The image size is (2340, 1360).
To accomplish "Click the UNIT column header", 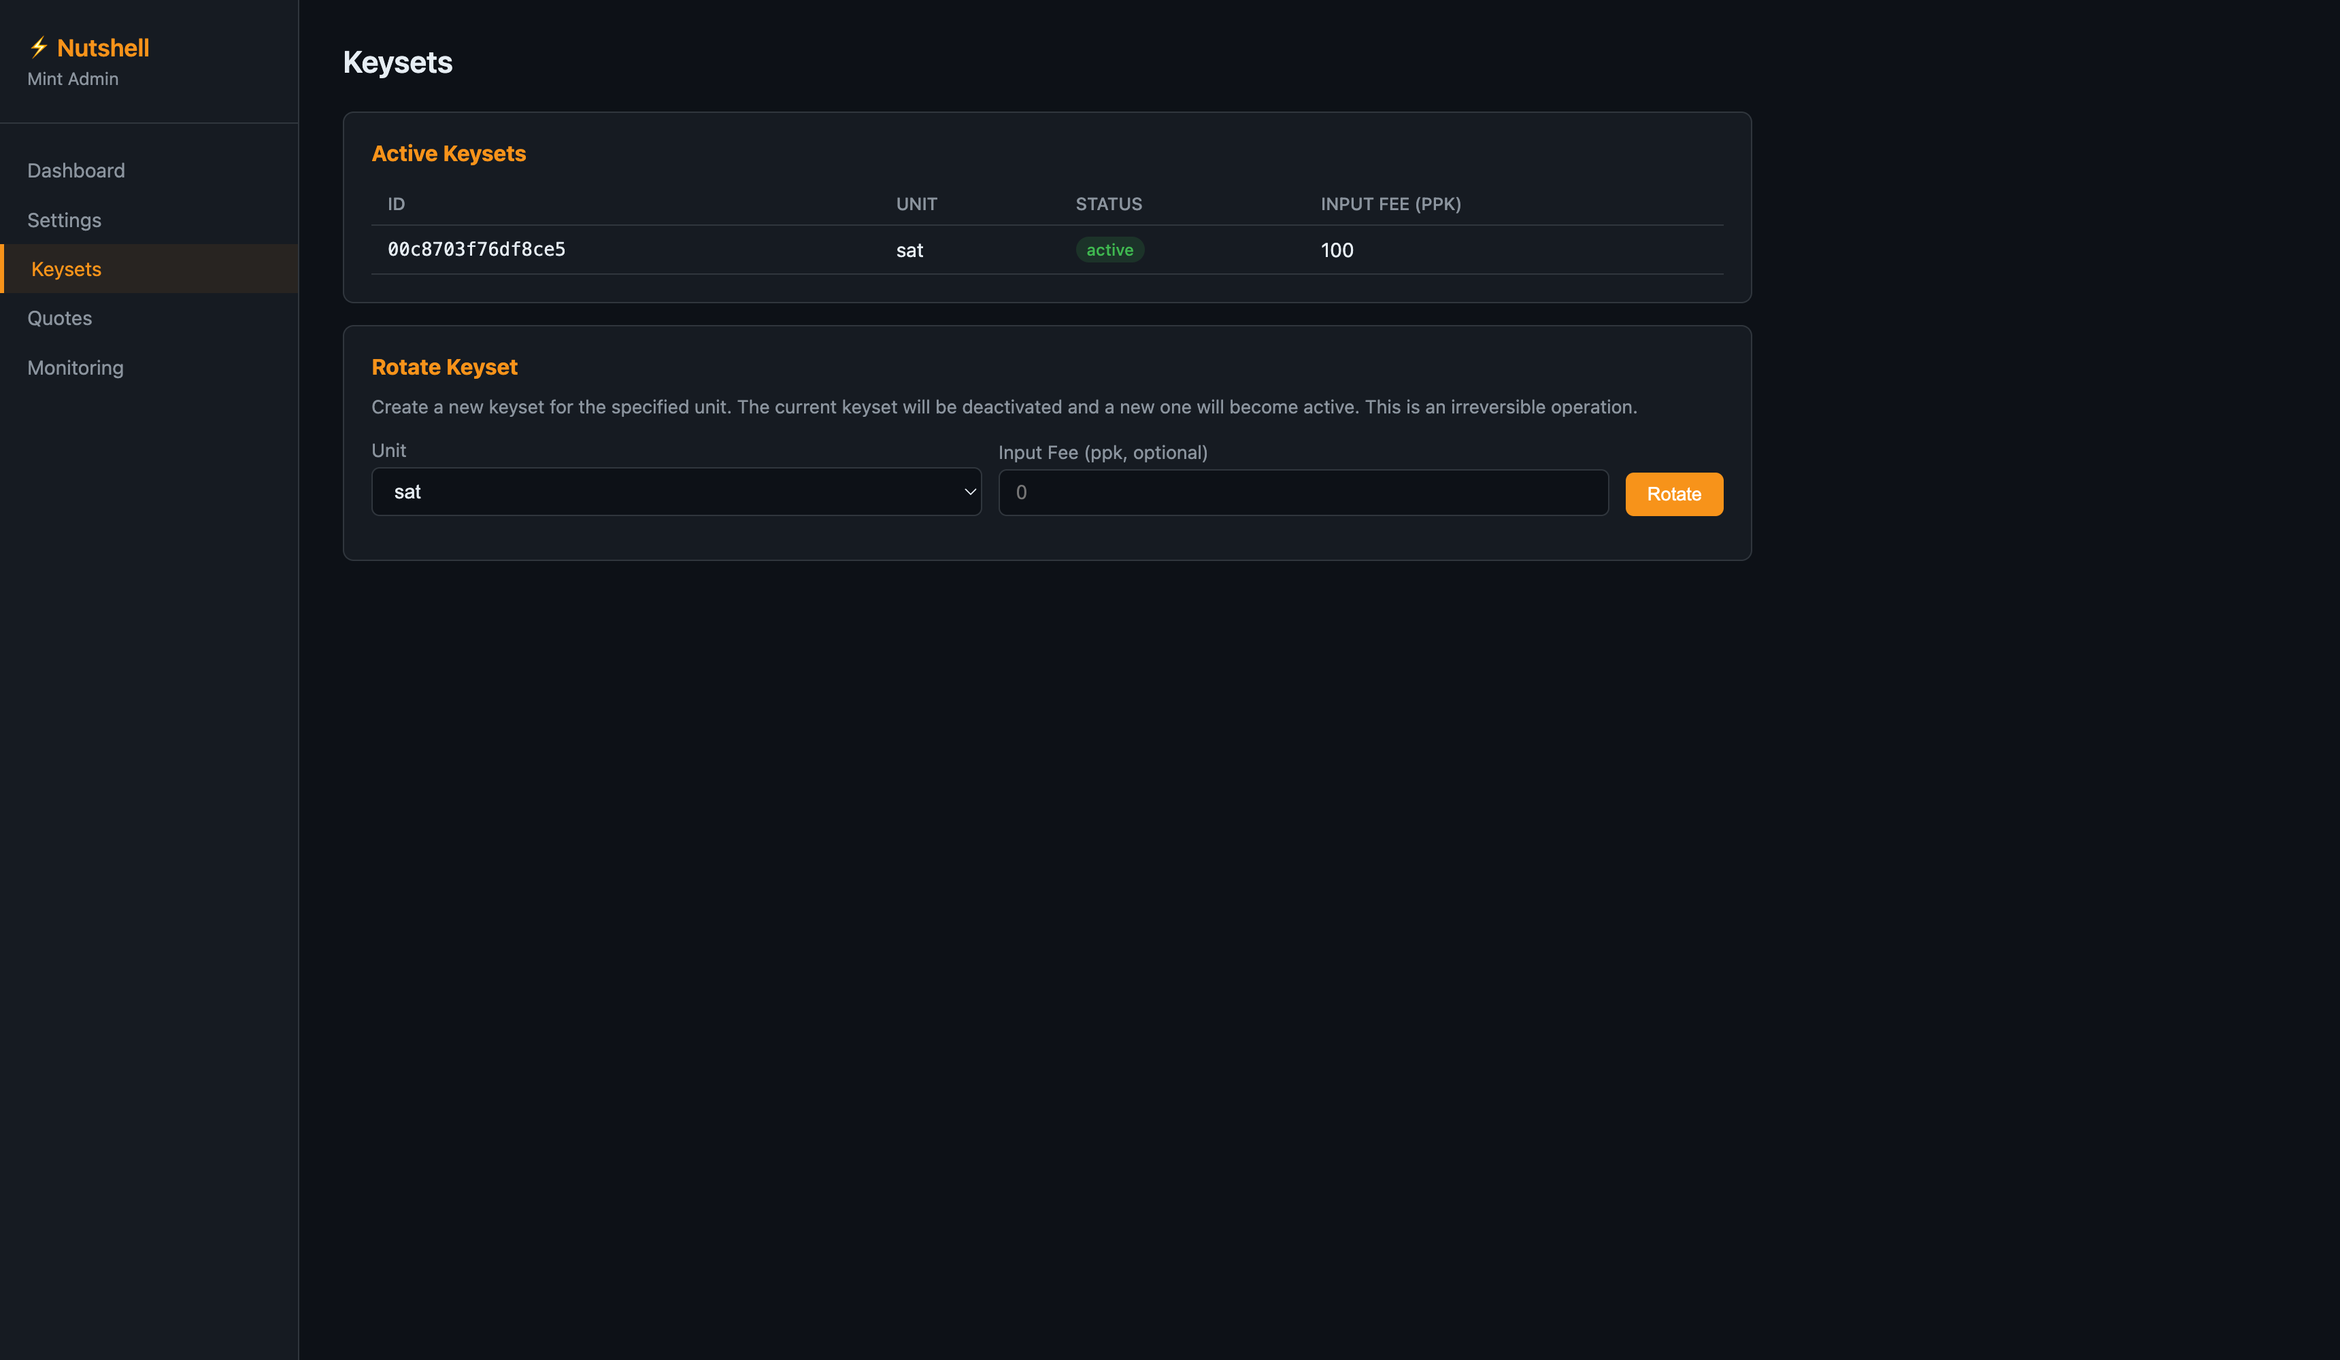I will pos(916,204).
